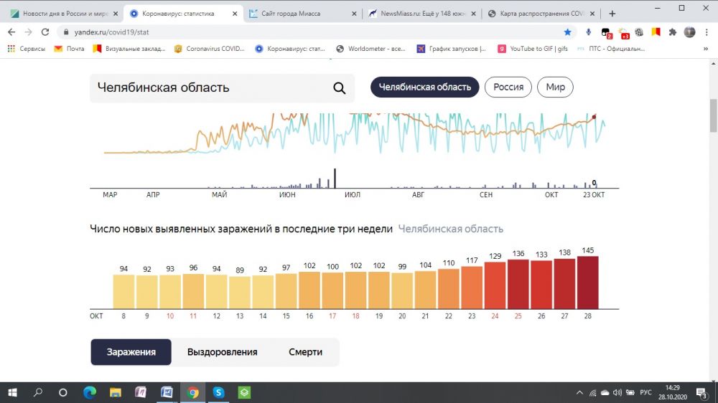This screenshot has width=718, height=403.
Task: Switch to the Выздоровления tab
Action: 222,352
